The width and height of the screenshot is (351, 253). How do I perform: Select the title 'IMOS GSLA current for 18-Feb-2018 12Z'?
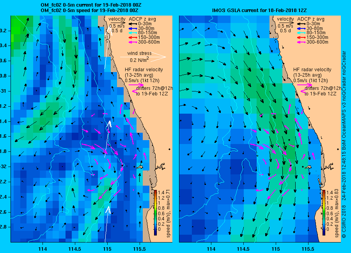tap(259, 11)
